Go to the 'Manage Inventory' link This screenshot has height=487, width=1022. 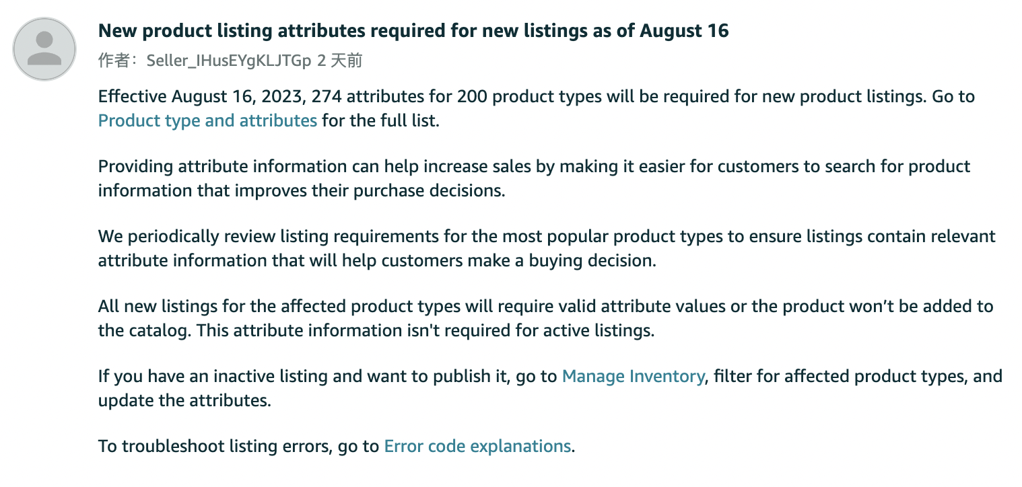633,376
